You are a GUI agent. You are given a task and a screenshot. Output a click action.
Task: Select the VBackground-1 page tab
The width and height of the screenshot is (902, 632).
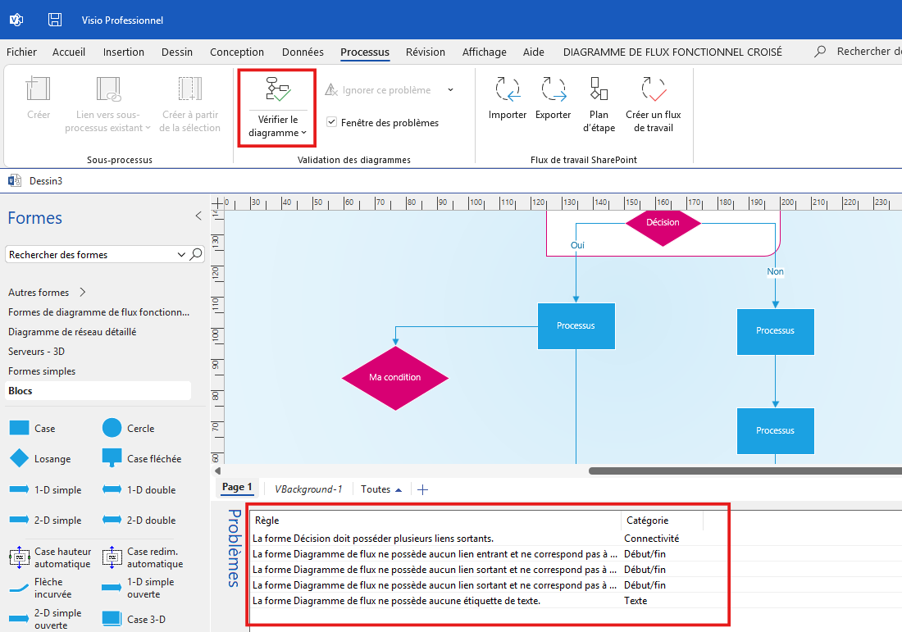(307, 489)
